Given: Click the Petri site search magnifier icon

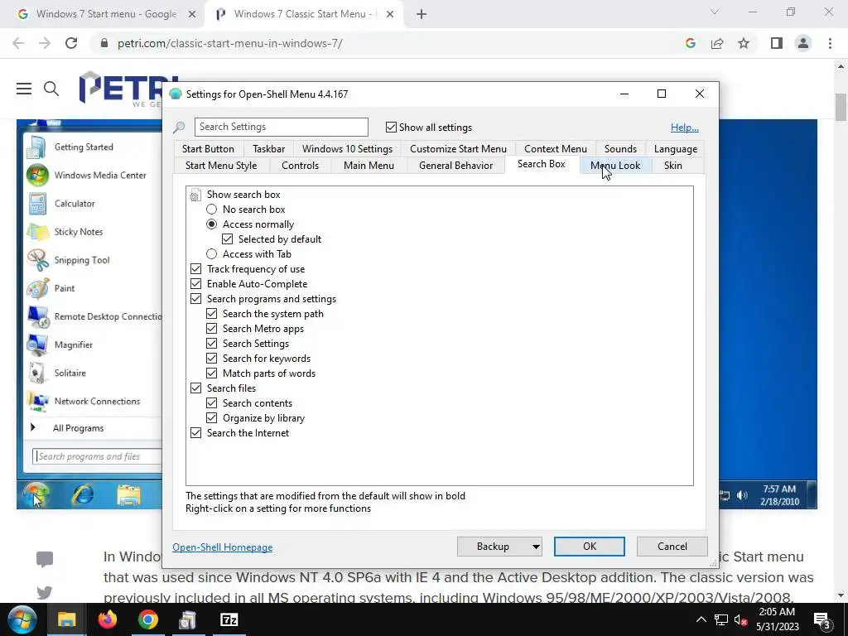Looking at the screenshot, I should click(x=51, y=88).
